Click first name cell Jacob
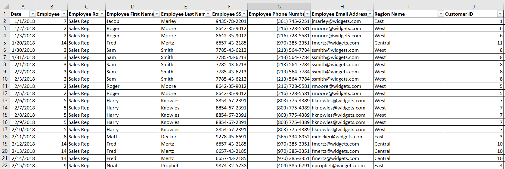The width and height of the screenshot is (505, 169). click(133, 21)
